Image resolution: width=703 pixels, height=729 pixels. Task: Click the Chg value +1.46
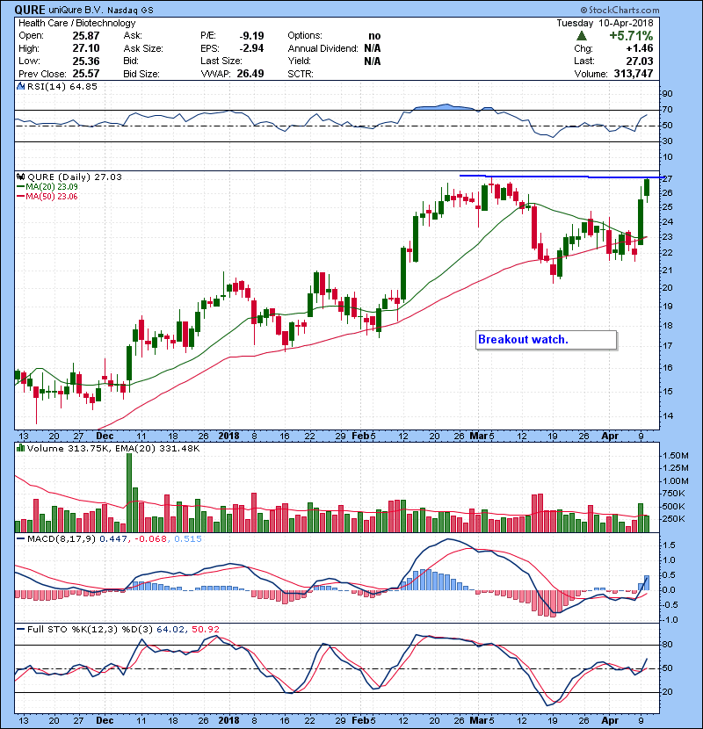[639, 48]
